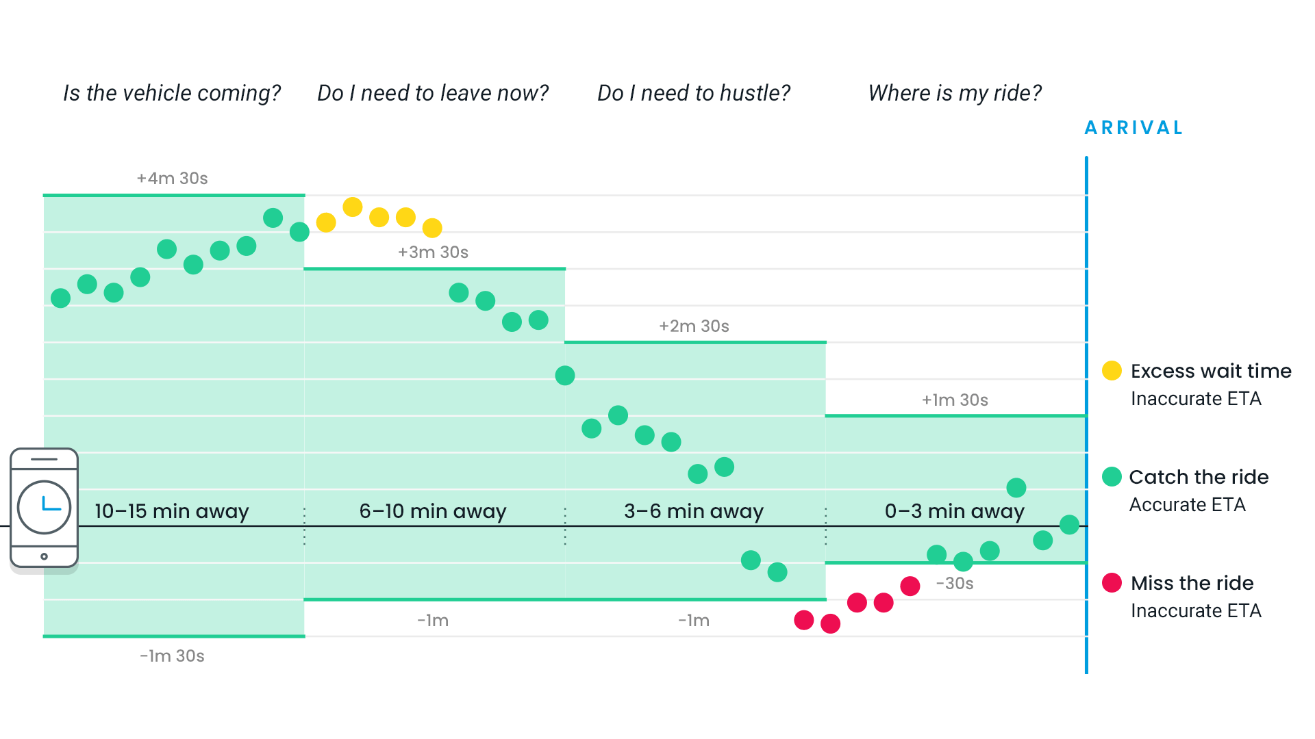The width and height of the screenshot is (1315, 739).
Task: Click the +2m 30s threshold label
Action: click(x=694, y=326)
